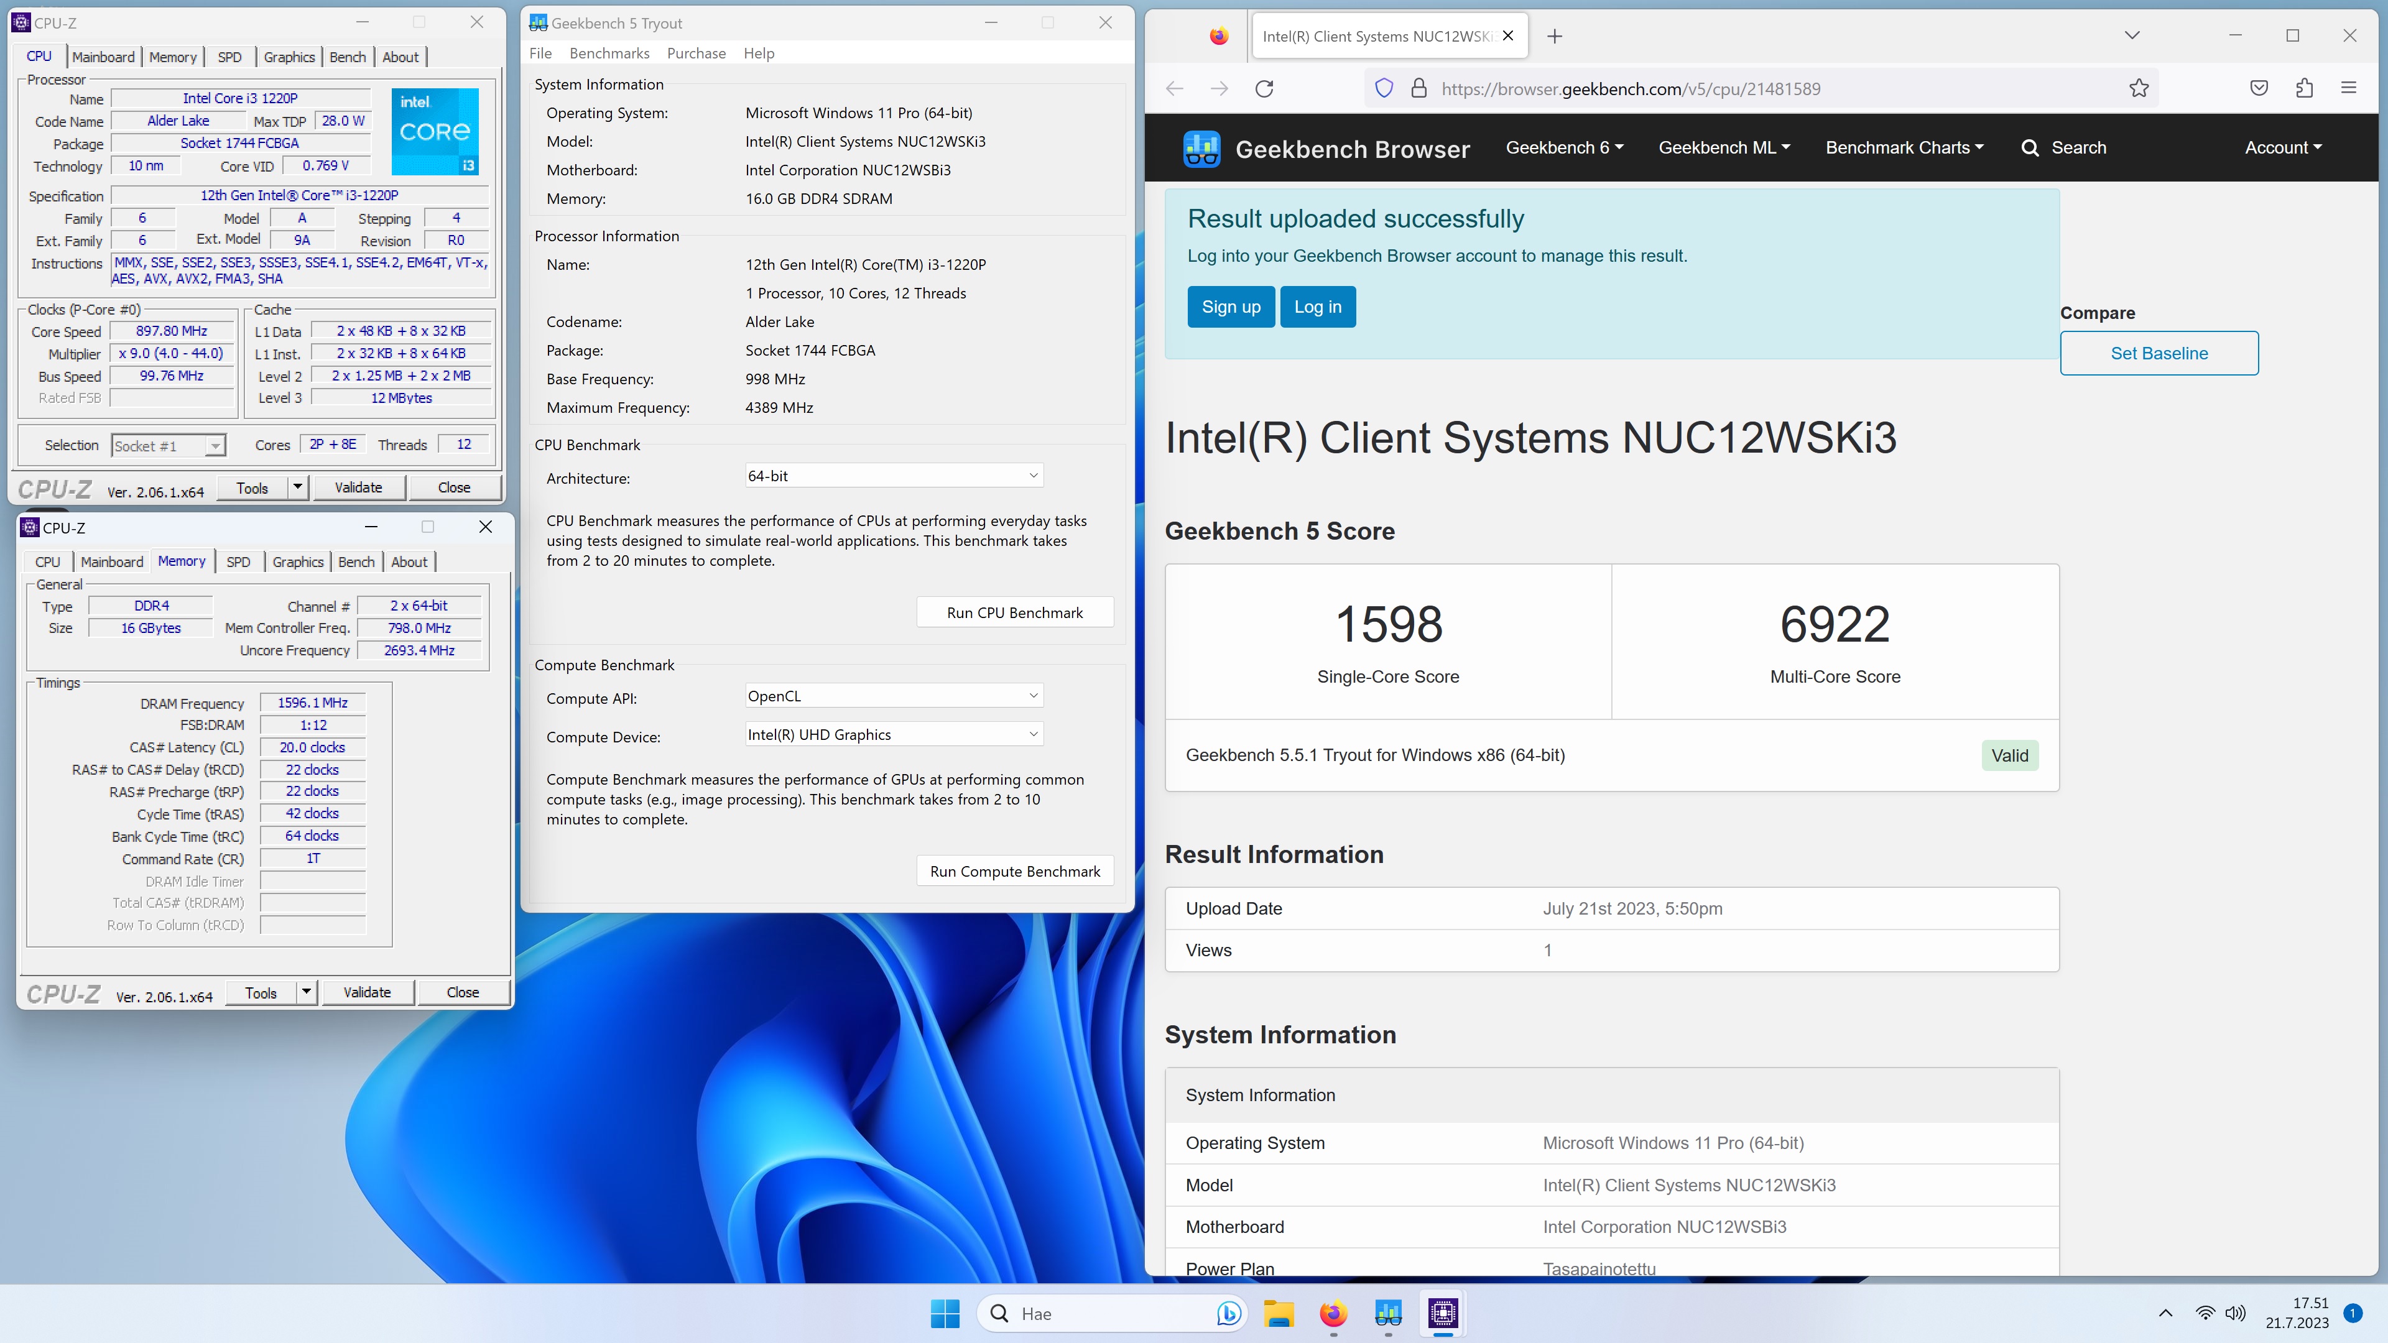The width and height of the screenshot is (2388, 1343).
Task: Click the Search magnifier in Geekbench navbar
Action: click(x=2029, y=149)
